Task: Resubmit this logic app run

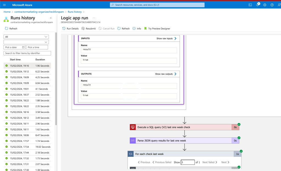Action: (x=88, y=28)
